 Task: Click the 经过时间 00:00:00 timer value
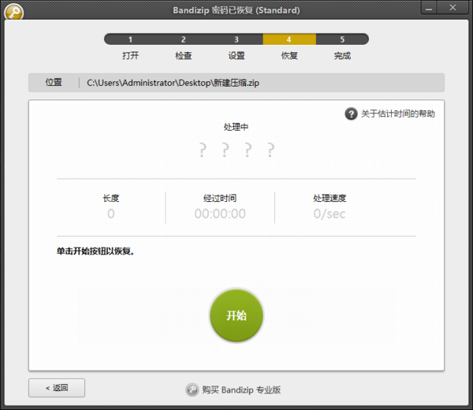[x=220, y=214]
